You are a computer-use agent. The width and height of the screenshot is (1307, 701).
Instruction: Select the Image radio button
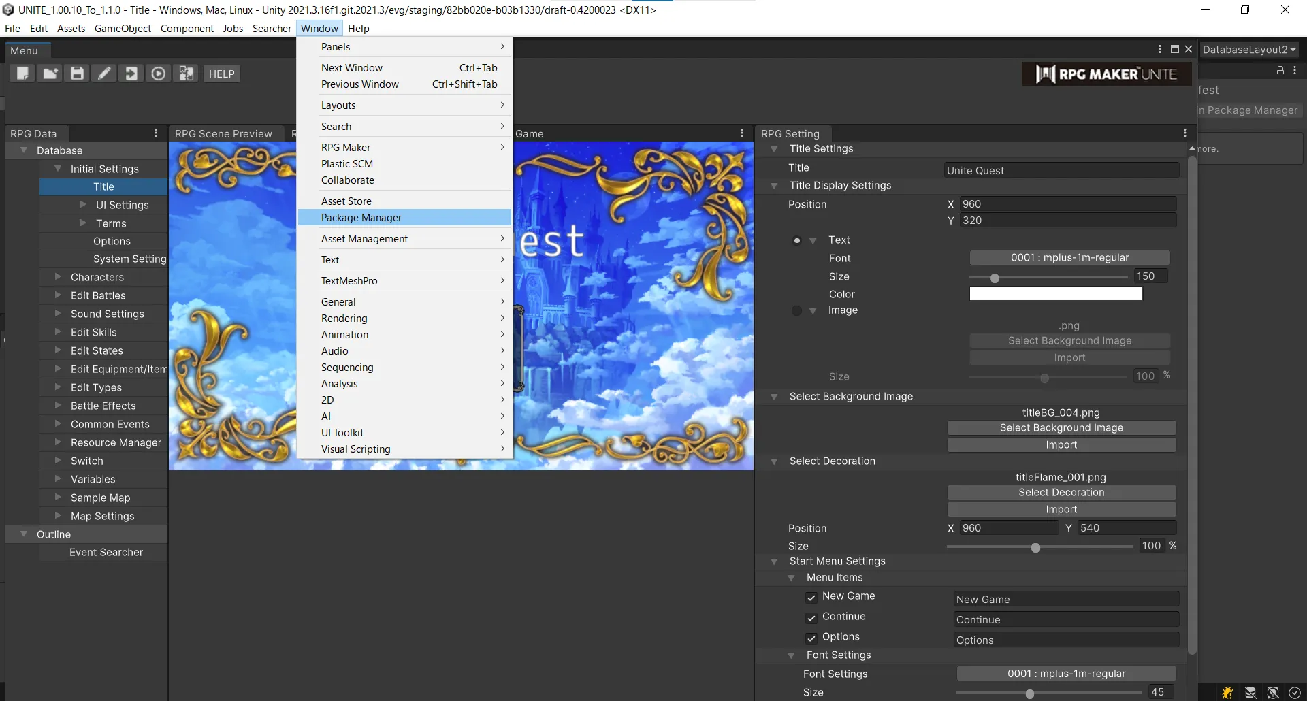pos(796,310)
